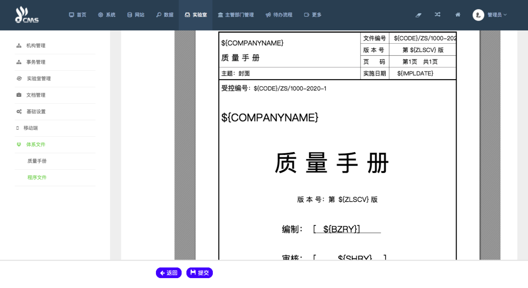Open the 管理员 user dropdown

(x=497, y=15)
